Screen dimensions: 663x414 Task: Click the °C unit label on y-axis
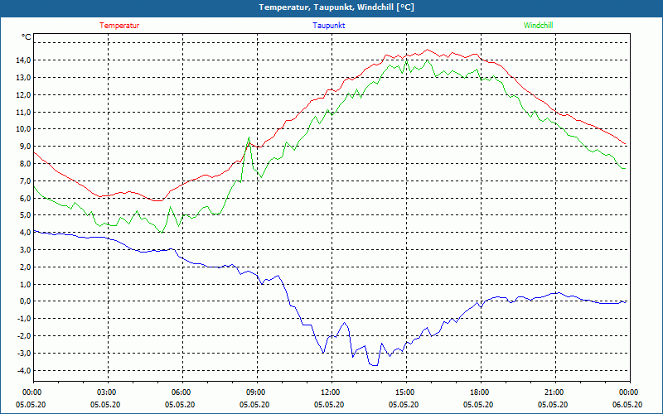pyautogui.click(x=27, y=37)
